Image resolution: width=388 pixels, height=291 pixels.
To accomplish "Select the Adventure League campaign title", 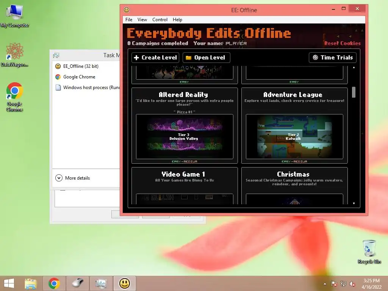I will (x=293, y=94).
